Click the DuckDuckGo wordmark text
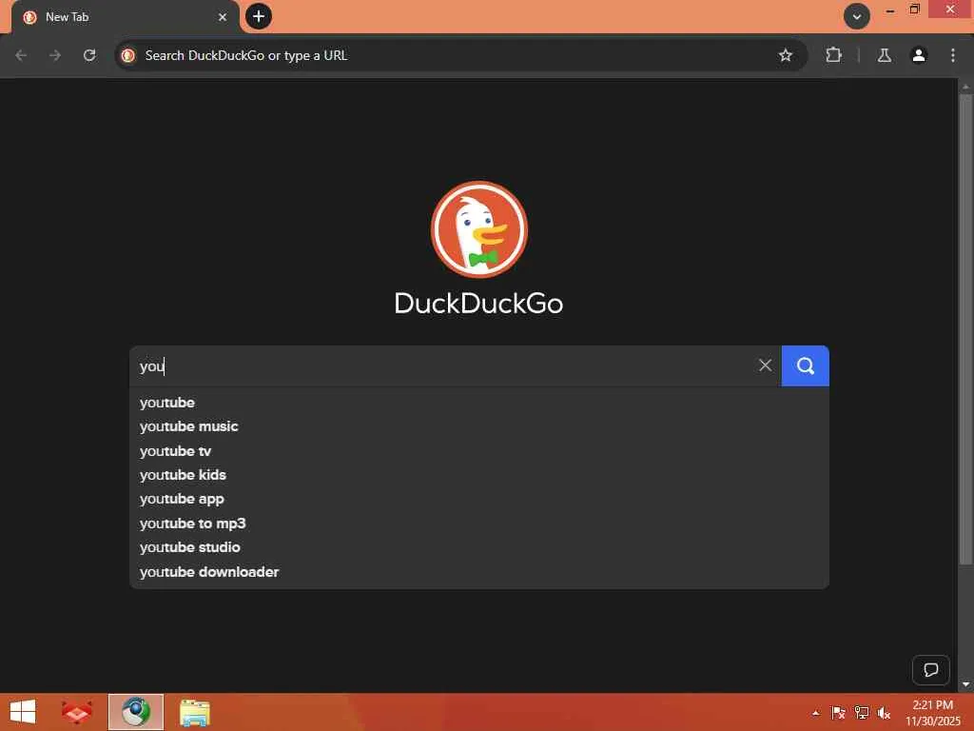Screen dimensions: 974x731 tap(479, 304)
